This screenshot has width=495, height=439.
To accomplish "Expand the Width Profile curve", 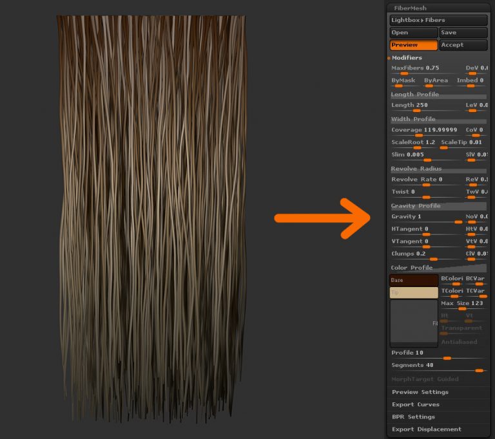I will click(438, 119).
